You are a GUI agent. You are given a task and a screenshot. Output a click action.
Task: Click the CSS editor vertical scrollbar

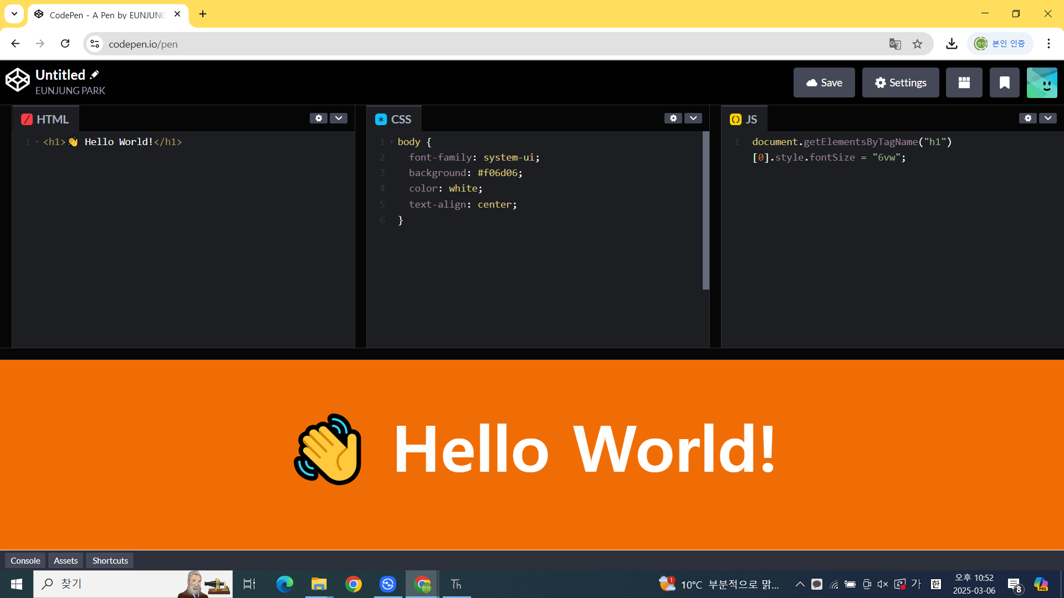coord(706,210)
